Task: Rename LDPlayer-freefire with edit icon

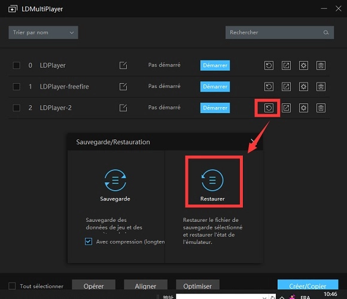Action: [x=123, y=87]
